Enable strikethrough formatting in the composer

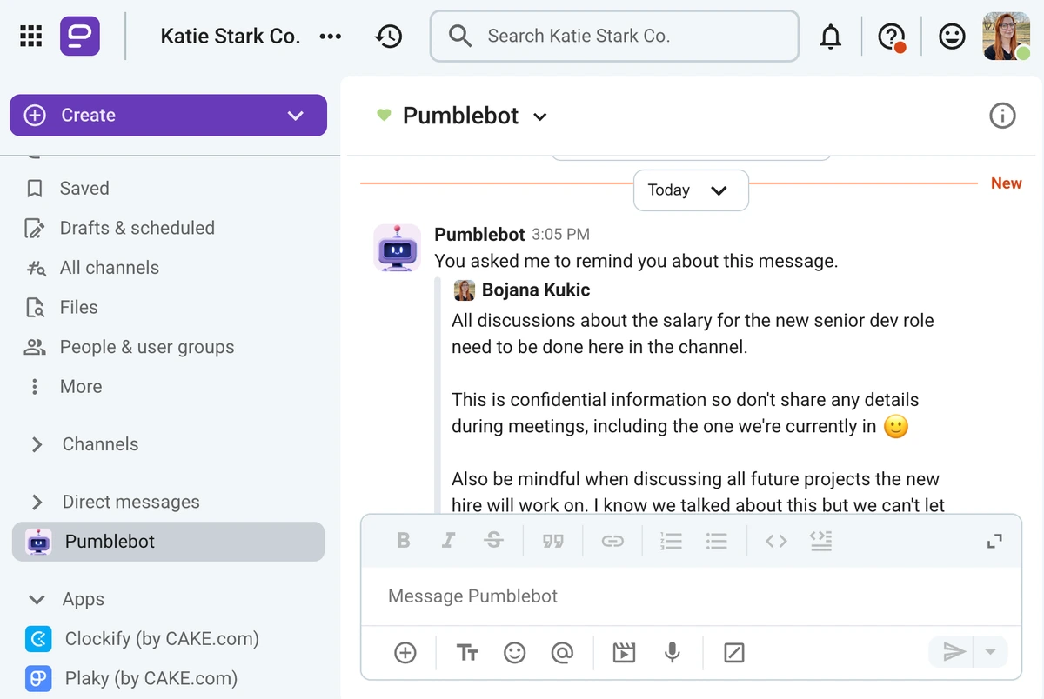493,540
